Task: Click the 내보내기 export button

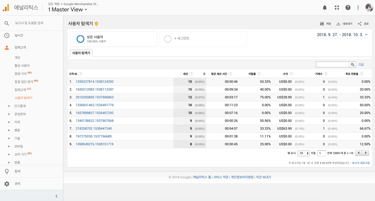Action: (344, 24)
